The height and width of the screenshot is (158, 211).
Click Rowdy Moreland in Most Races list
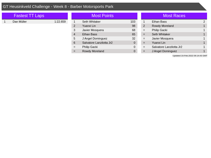[x=163, y=26]
